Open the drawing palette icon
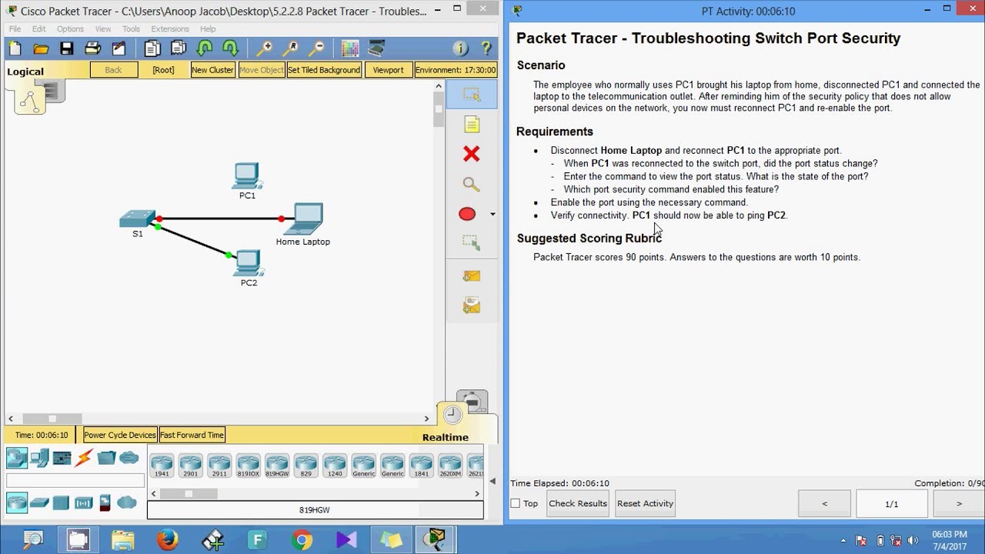Viewport: 985px width, 554px height. 350,48
